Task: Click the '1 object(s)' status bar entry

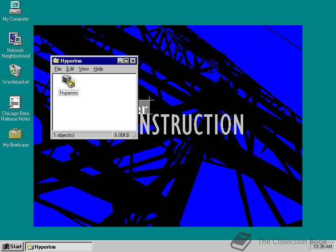Action: tap(82, 135)
